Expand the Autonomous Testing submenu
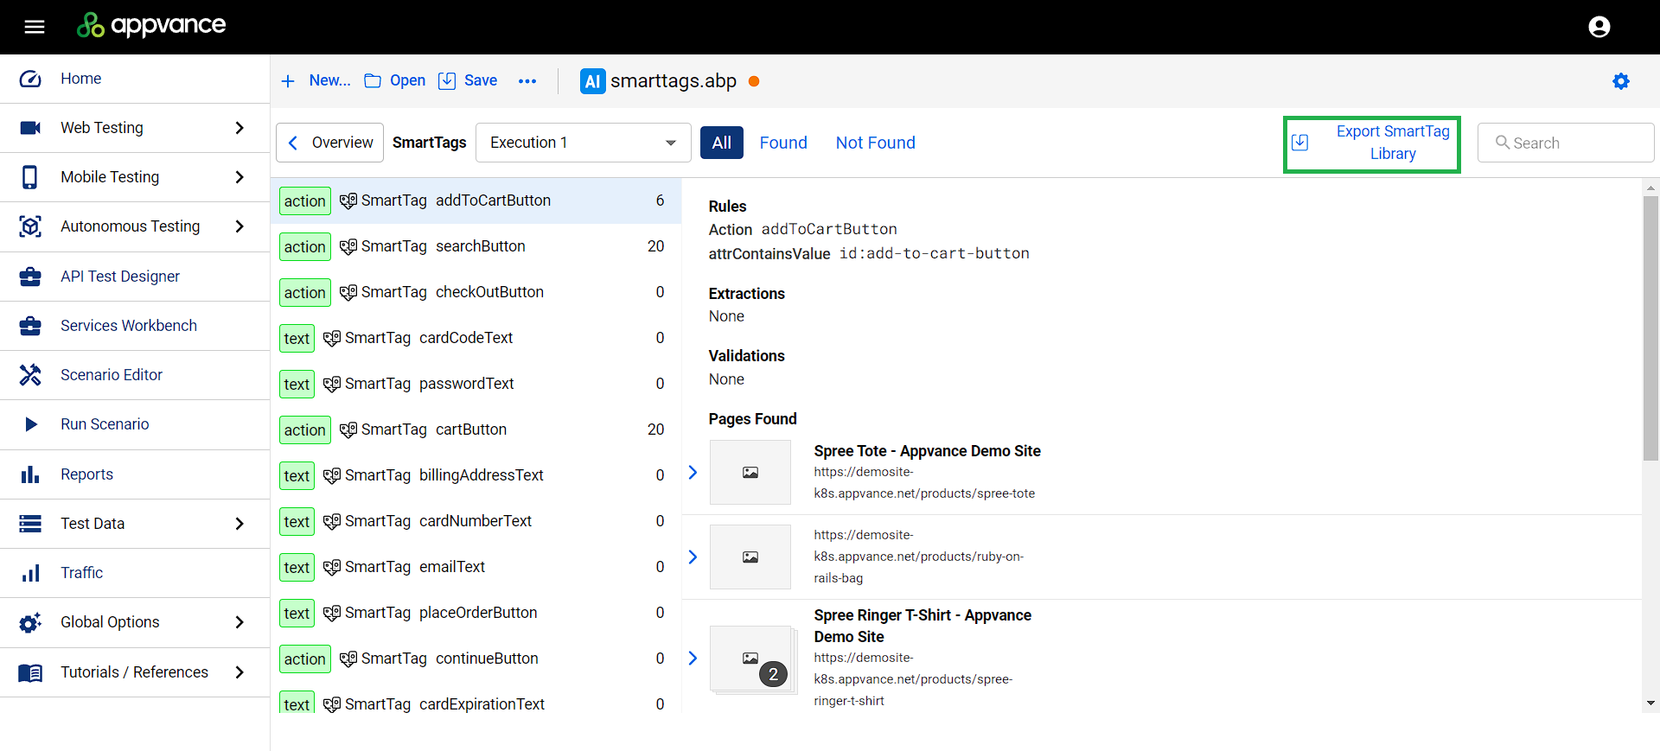The image size is (1660, 751). 239,226
